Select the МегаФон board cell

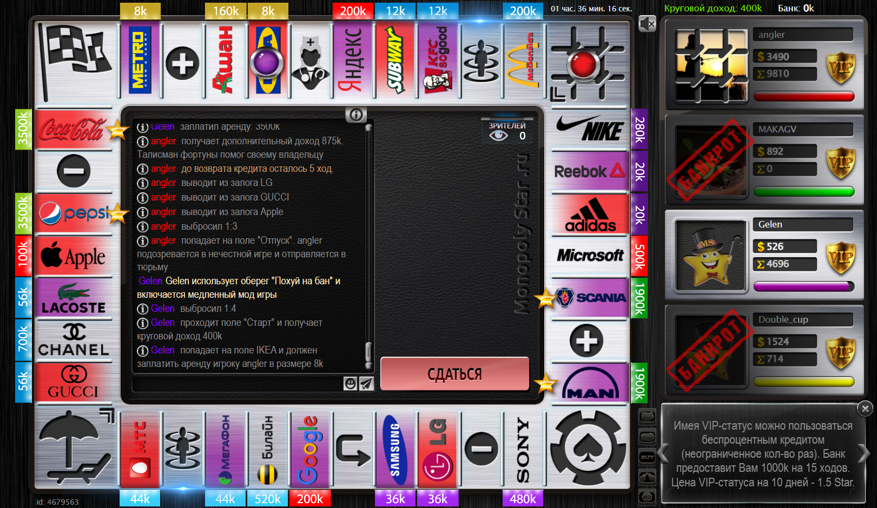point(226,450)
